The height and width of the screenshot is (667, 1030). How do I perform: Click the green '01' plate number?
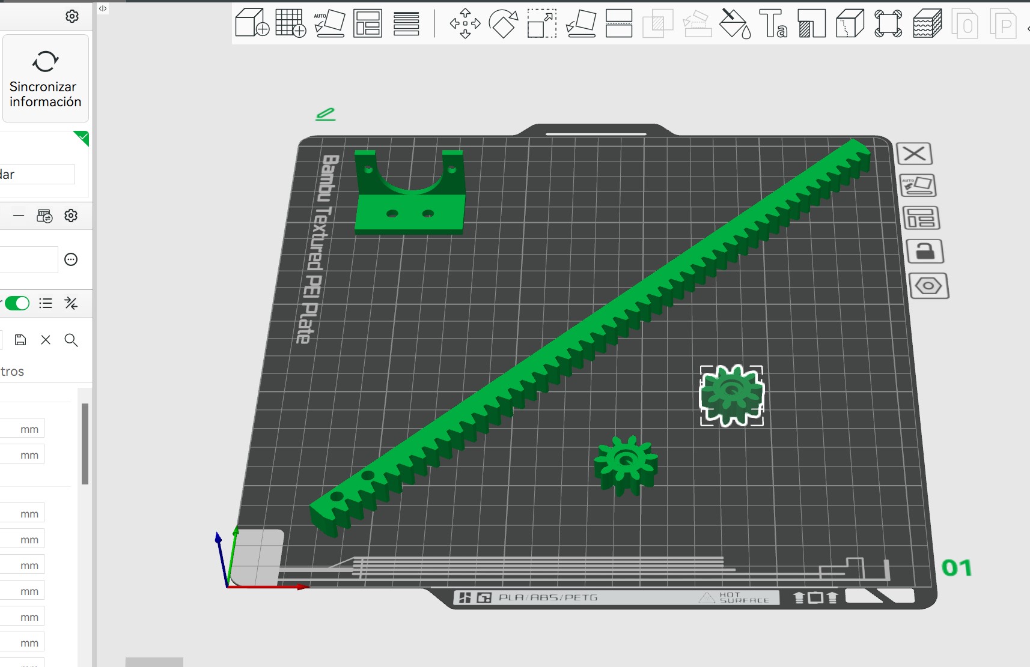point(957,567)
